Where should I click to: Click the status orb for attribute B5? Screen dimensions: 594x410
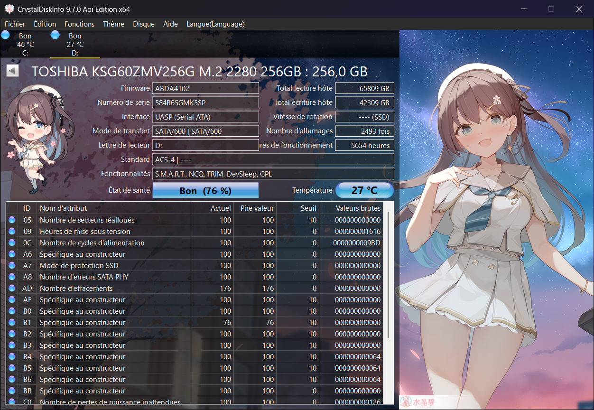coord(12,368)
